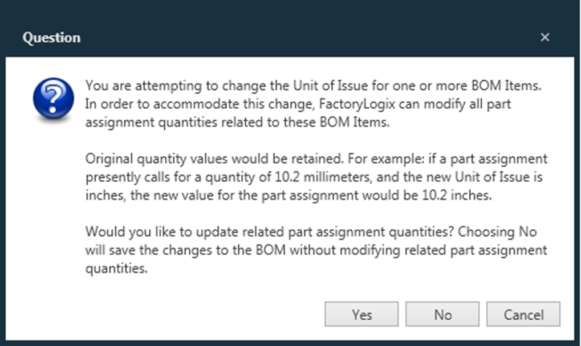Image resolution: width=581 pixels, height=346 pixels.
Task: Close the Question prompt window
Action: [x=545, y=37]
